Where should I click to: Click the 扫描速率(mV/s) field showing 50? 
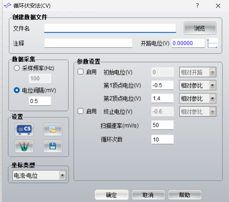point(162,125)
